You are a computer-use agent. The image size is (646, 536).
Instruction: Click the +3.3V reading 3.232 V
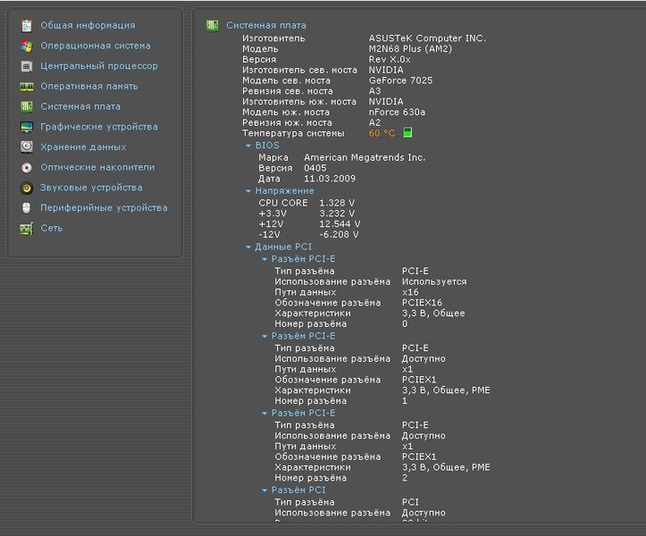tap(337, 214)
